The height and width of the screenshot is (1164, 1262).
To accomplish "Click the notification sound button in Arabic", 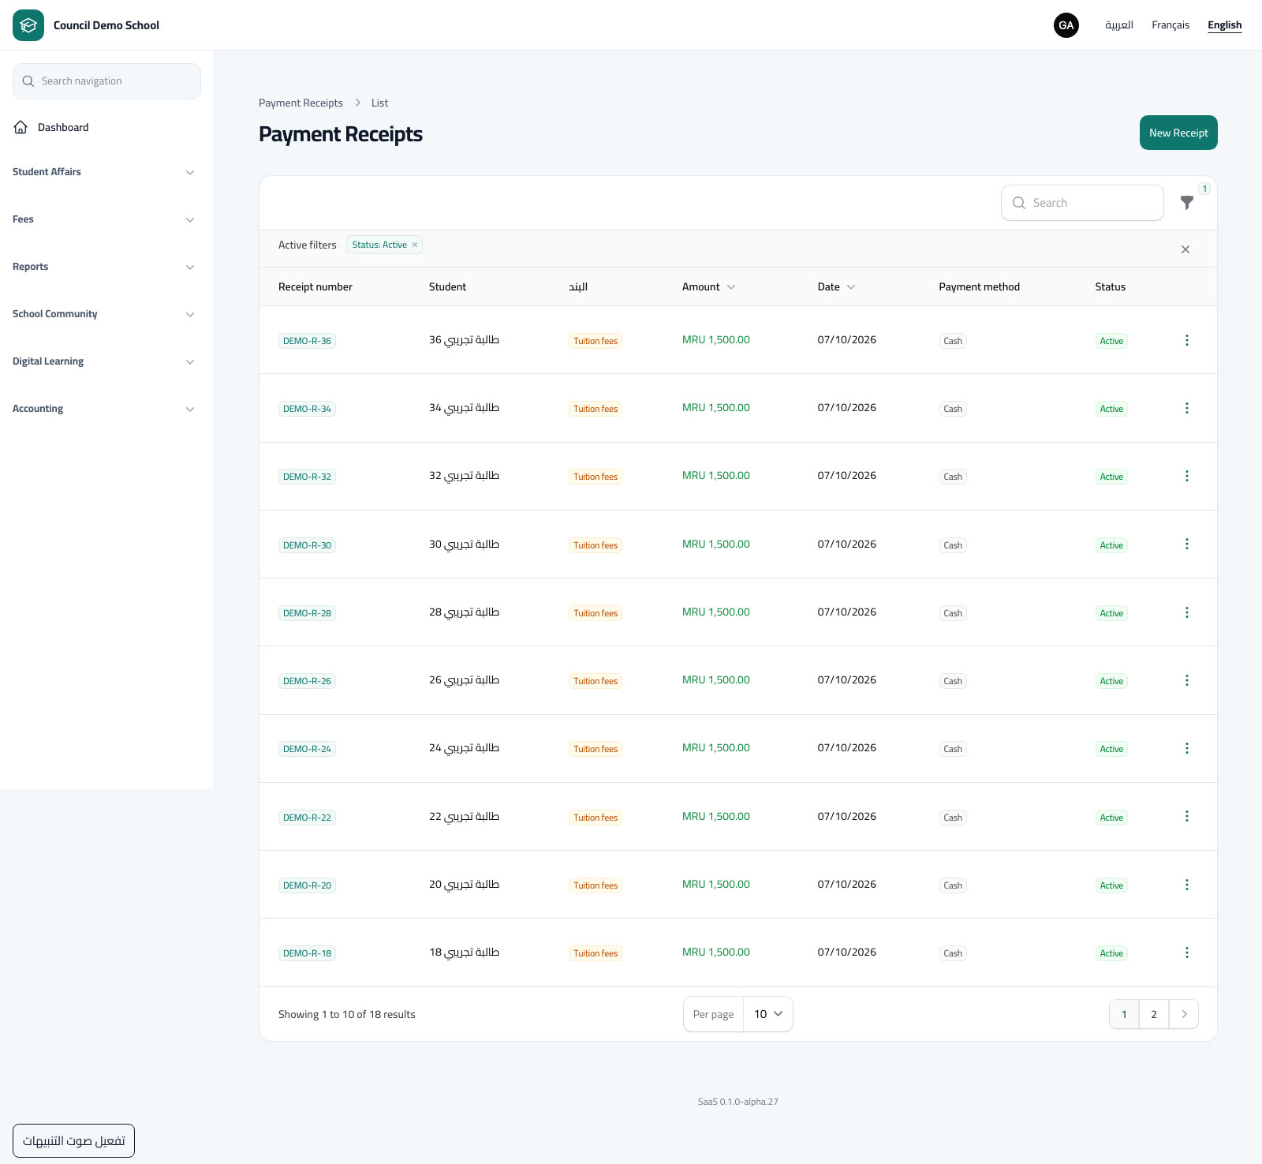I will pyautogui.click(x=73, y=1141).
